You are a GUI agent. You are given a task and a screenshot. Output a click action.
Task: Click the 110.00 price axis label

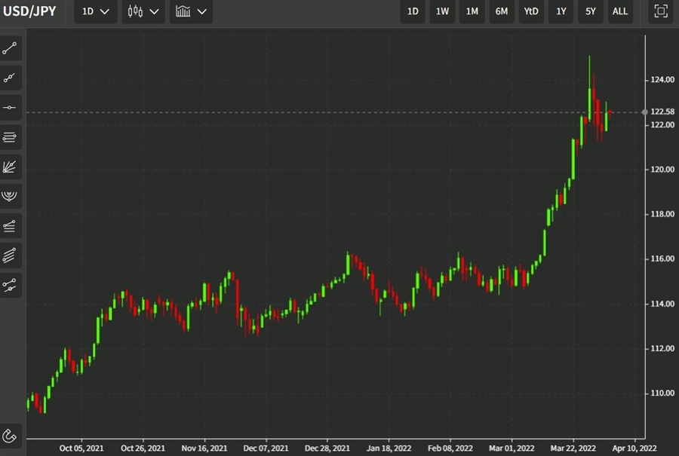click(662, 393)
